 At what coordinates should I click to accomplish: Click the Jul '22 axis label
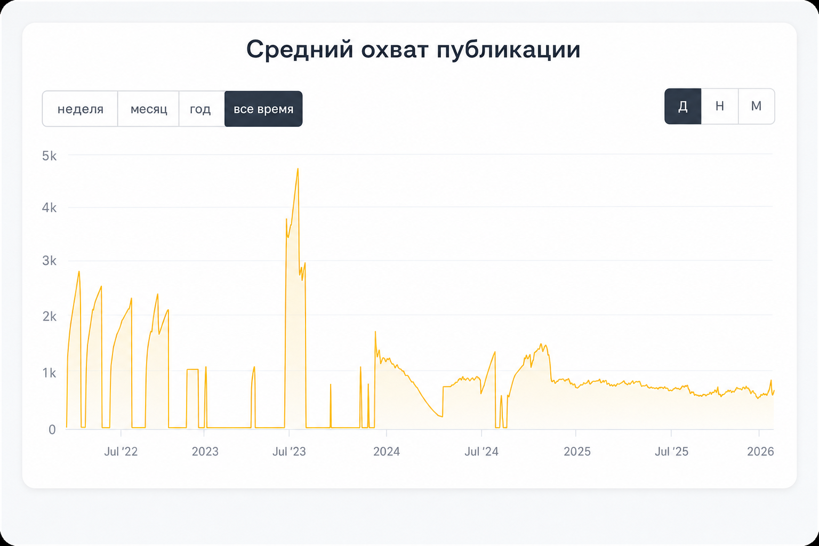coord(121,452)
